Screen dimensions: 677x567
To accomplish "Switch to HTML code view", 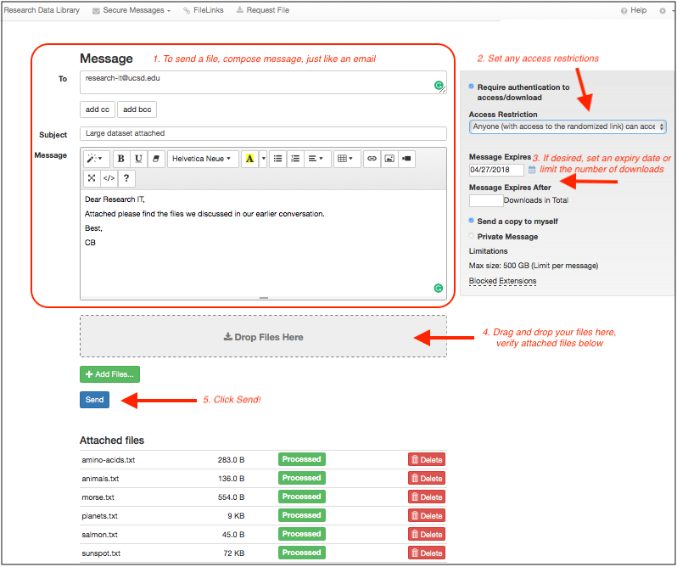I will coord(109,178).
